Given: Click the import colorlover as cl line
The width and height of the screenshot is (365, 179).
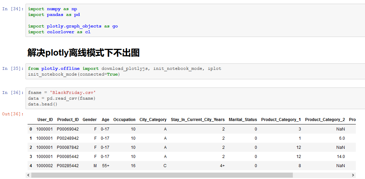Looking at the screenshot, I should tap(59, 32).
